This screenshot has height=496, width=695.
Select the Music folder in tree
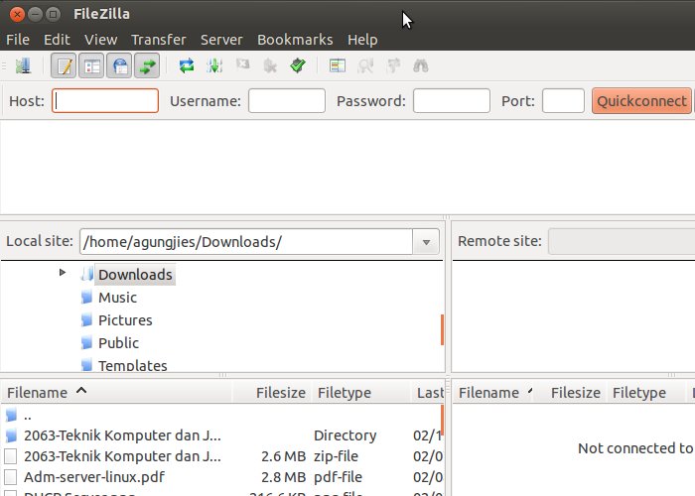[117, 298]
